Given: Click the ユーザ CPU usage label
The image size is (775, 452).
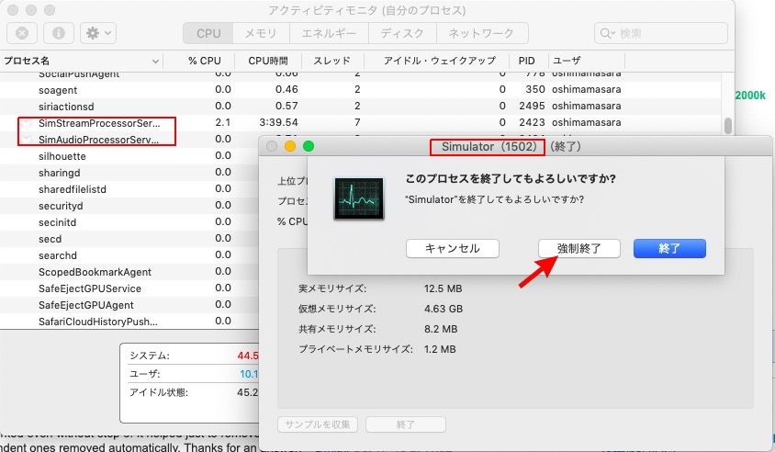Looking at the screenshot, I should coord(145,374).
